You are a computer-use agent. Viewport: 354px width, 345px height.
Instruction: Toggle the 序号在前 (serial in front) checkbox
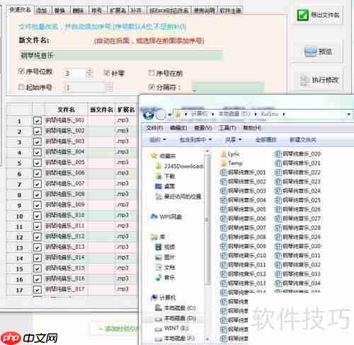(x=152, y=73)
